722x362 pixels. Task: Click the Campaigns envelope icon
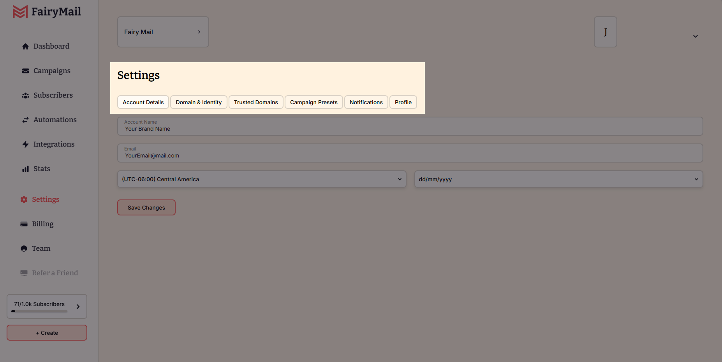click(25, 71)
